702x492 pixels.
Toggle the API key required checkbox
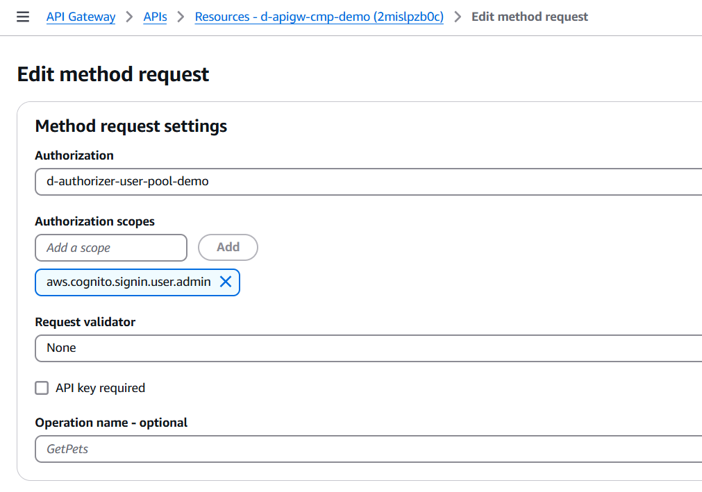point(42,388)
